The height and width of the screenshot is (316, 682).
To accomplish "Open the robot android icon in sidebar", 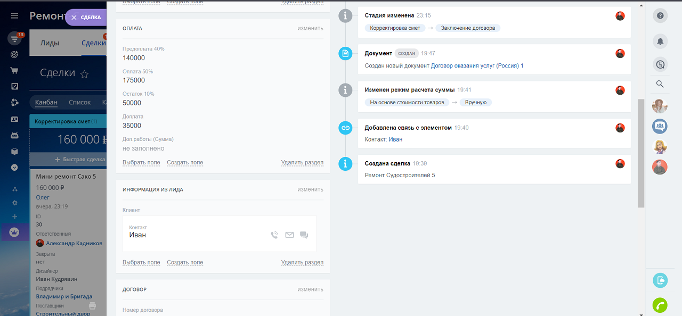I will (x=14, y=135).
